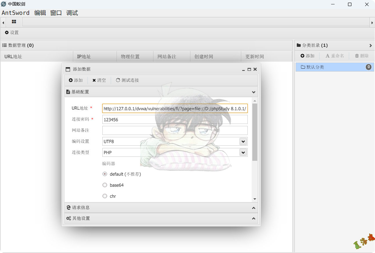The image size is (375, 253).
Task: Click the 其他设置 gears icon
Action: (x=69, y=218)
